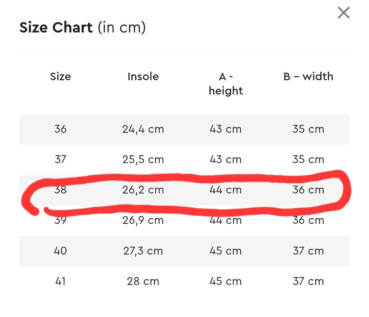Click the B – width column header

308,76
